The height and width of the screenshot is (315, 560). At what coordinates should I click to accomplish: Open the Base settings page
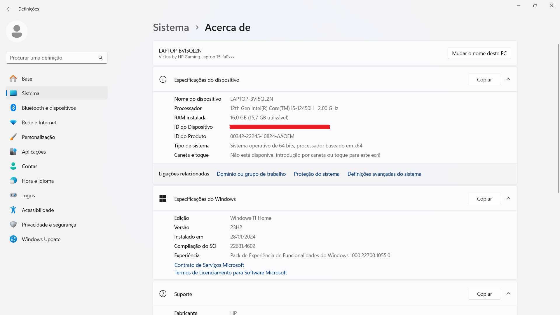[57, 79]
